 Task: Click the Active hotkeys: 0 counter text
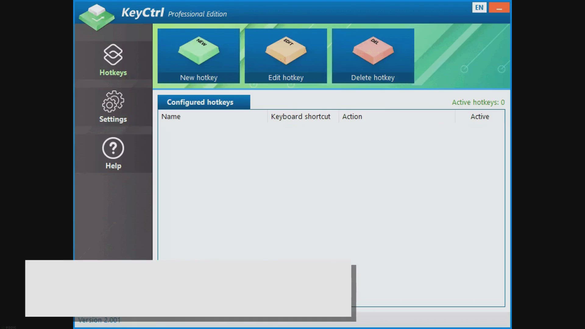[478, 102]
